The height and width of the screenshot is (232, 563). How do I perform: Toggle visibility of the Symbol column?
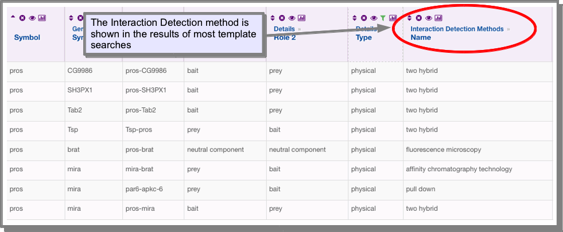[32, 18]
